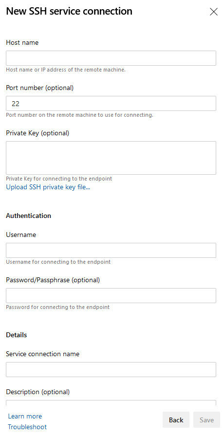Click the Private Key (optional) label
The image size is (224, 435).
tap(37, 133)
